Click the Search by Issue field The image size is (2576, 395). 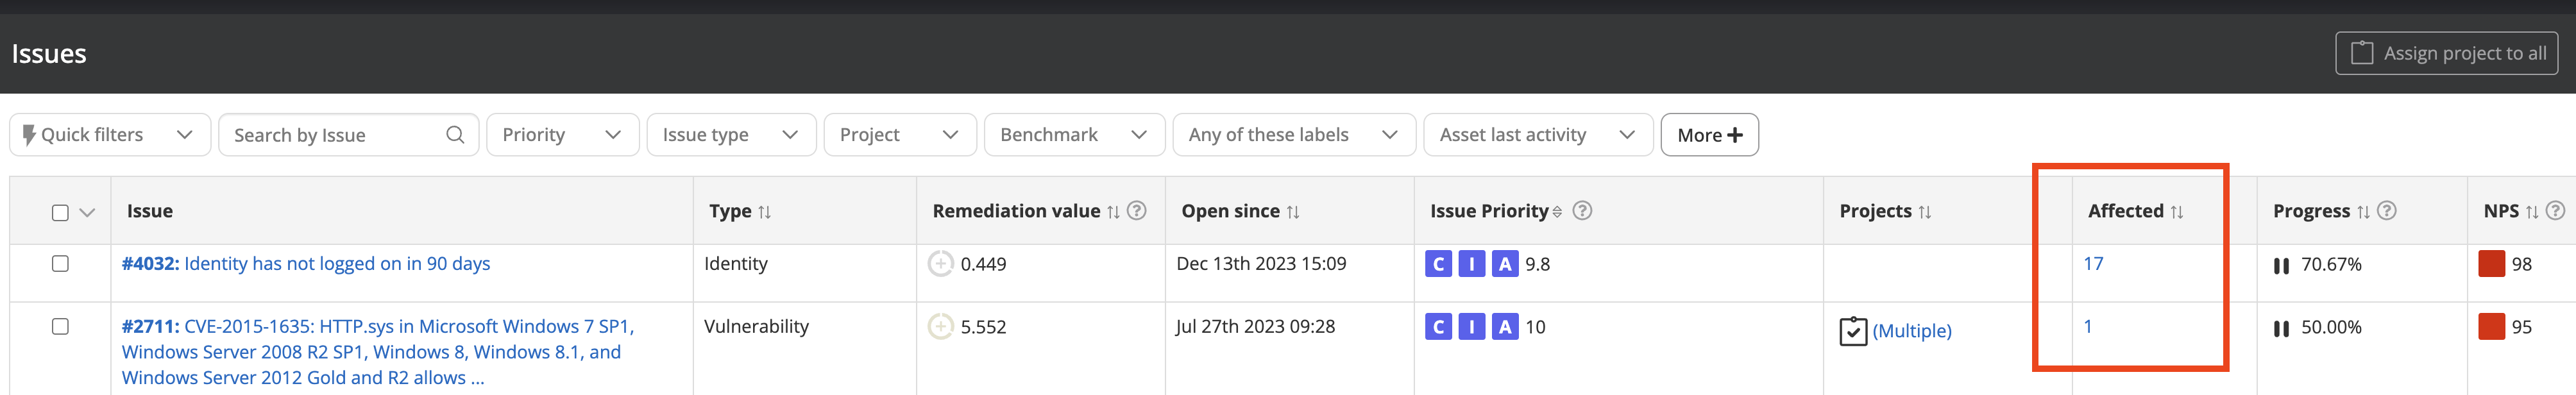pyautogui.click(x=335, y=135)
